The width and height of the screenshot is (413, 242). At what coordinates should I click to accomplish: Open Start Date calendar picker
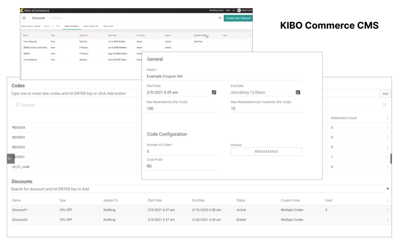(214, 92)
